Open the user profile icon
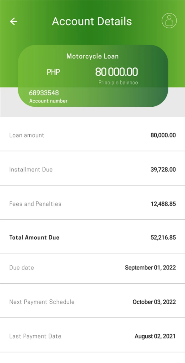Image resolution: width=185 pixels, height=363 pixels. pos(169,21)
